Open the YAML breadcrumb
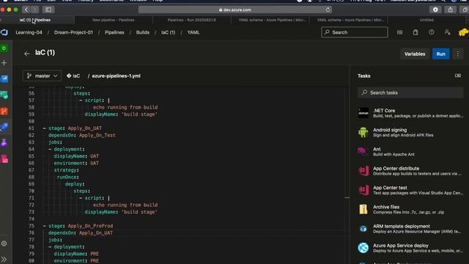 193,32
